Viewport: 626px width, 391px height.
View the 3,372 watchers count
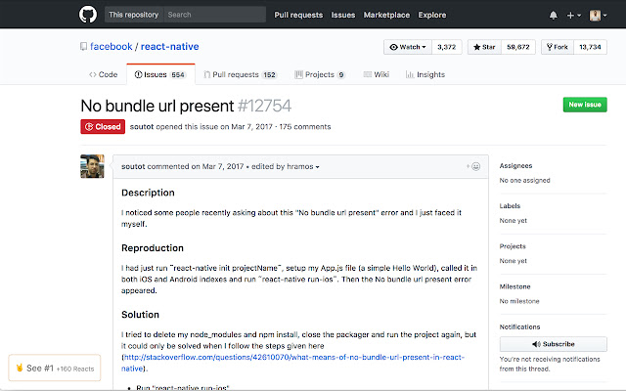coord(446,47)
